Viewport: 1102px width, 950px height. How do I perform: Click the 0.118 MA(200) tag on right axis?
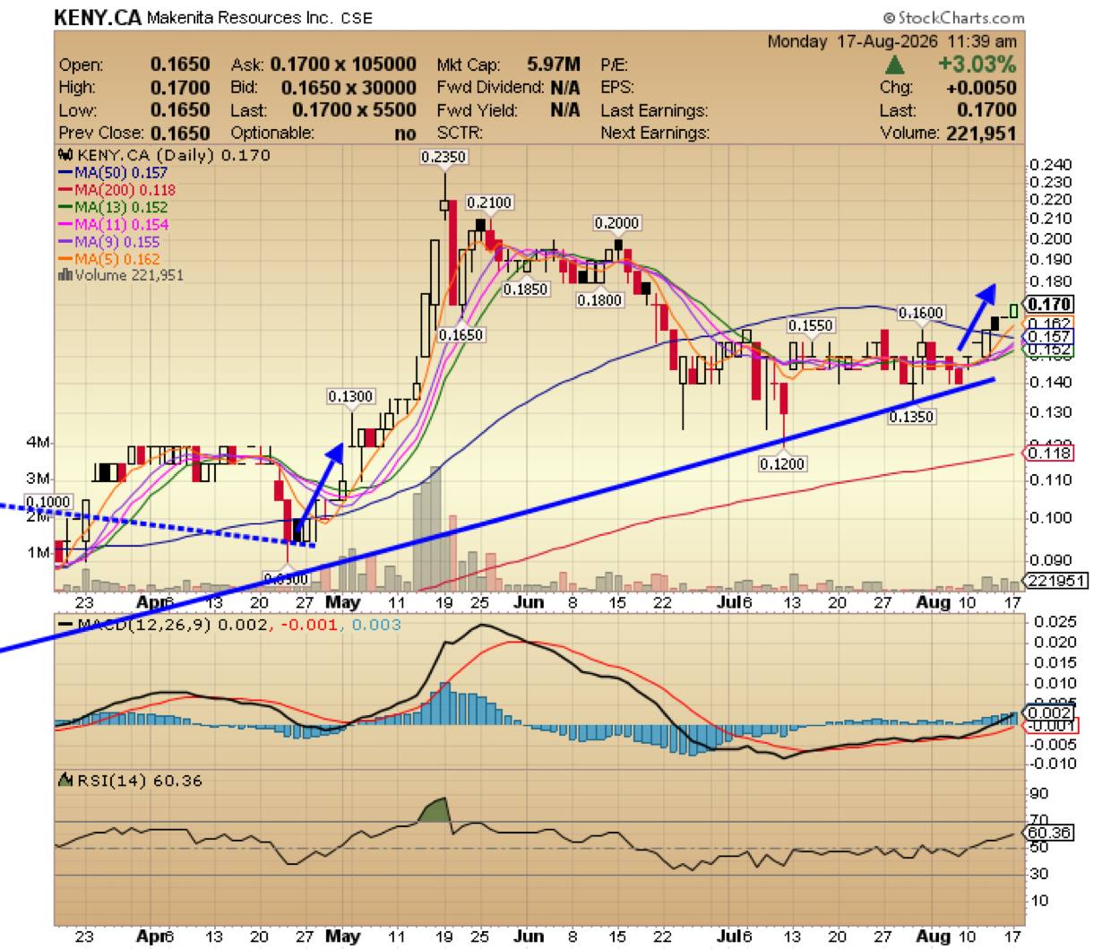(1050, 453)
